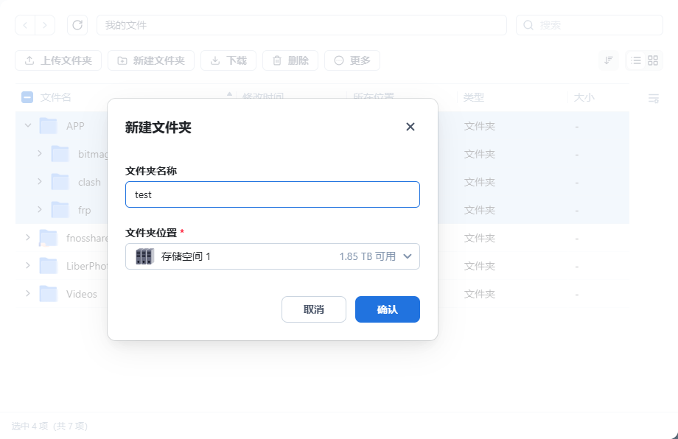Expand the clash folder
Screen dimensions: 678x439
tap(40, 181)
